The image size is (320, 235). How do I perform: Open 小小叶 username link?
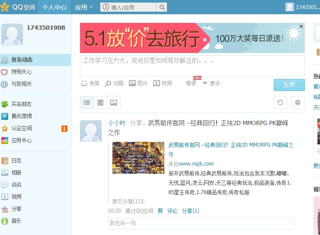click(117, 123)
